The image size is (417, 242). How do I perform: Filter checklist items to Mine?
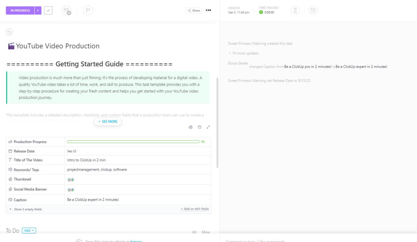pos(206,232)
